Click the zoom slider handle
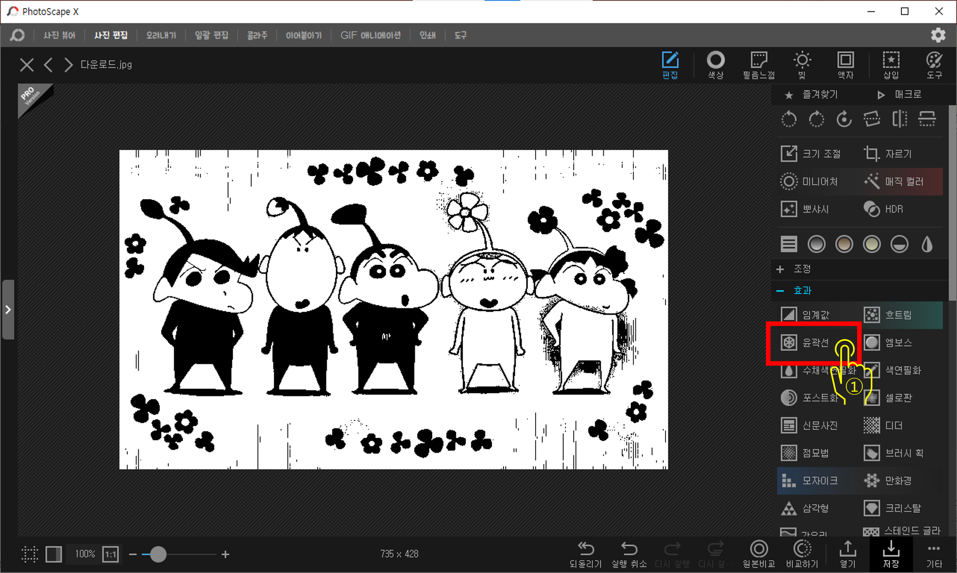 pyautogui.click(x=158, y=554)
